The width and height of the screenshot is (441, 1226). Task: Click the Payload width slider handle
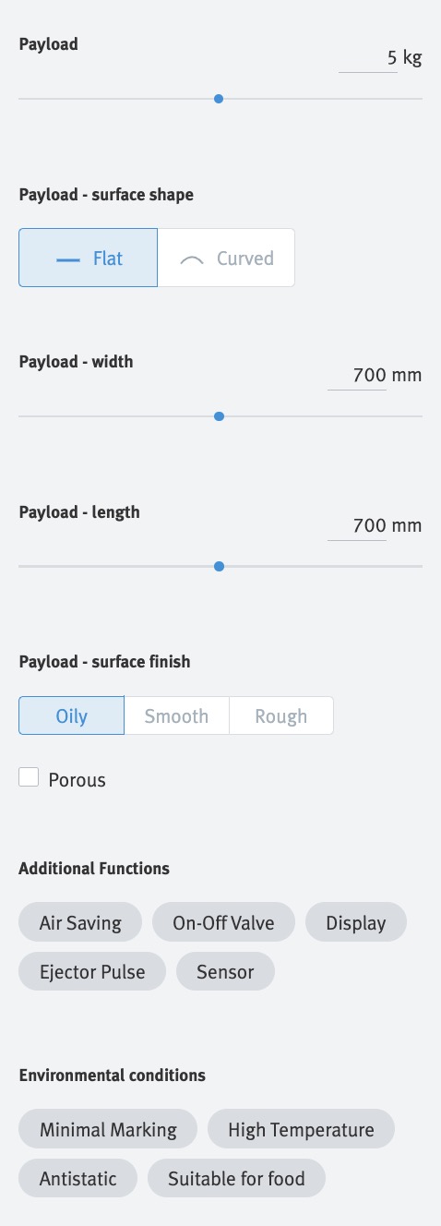219,416
